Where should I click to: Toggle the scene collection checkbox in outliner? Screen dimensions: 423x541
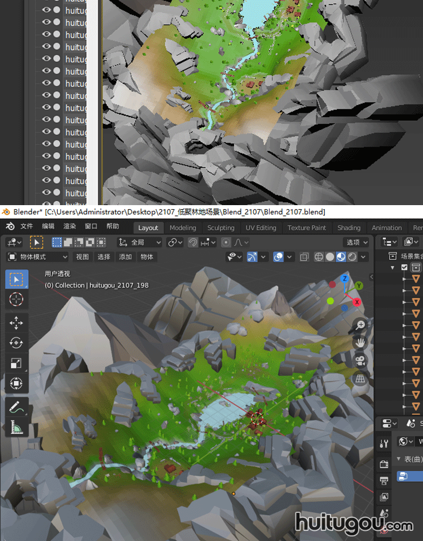[x=404, y=268]
